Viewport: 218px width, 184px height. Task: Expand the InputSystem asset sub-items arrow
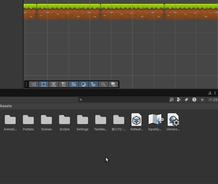pyautogui.click(x=162, y=120)
